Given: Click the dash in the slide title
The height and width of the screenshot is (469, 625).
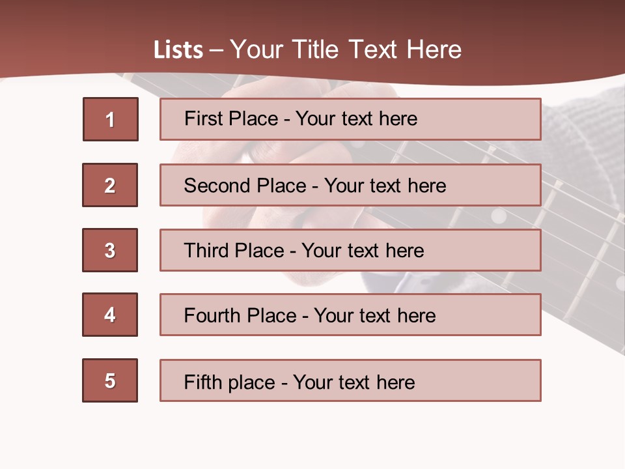Looking at the screenshot, I should pos(217,50).
